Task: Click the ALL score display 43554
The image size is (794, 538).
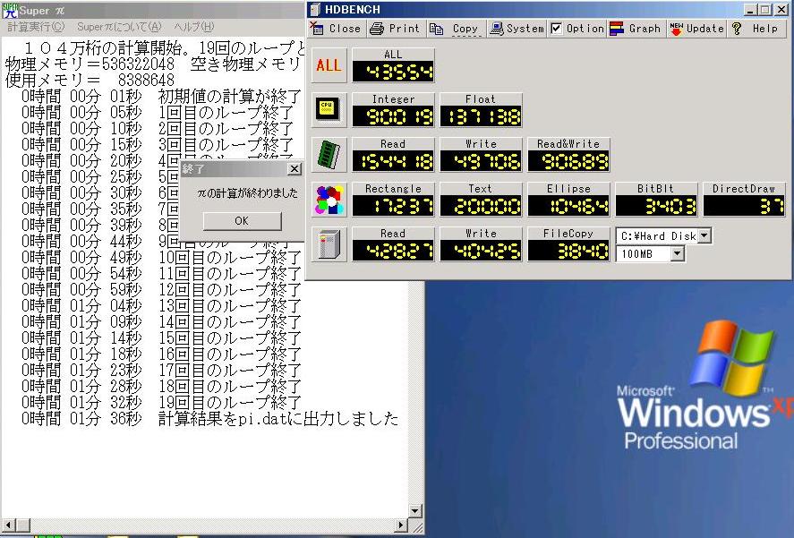Action: coord(394,72)
